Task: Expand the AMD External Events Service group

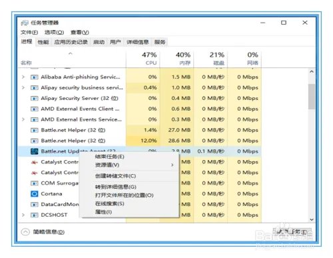Action: click(23, 119)
